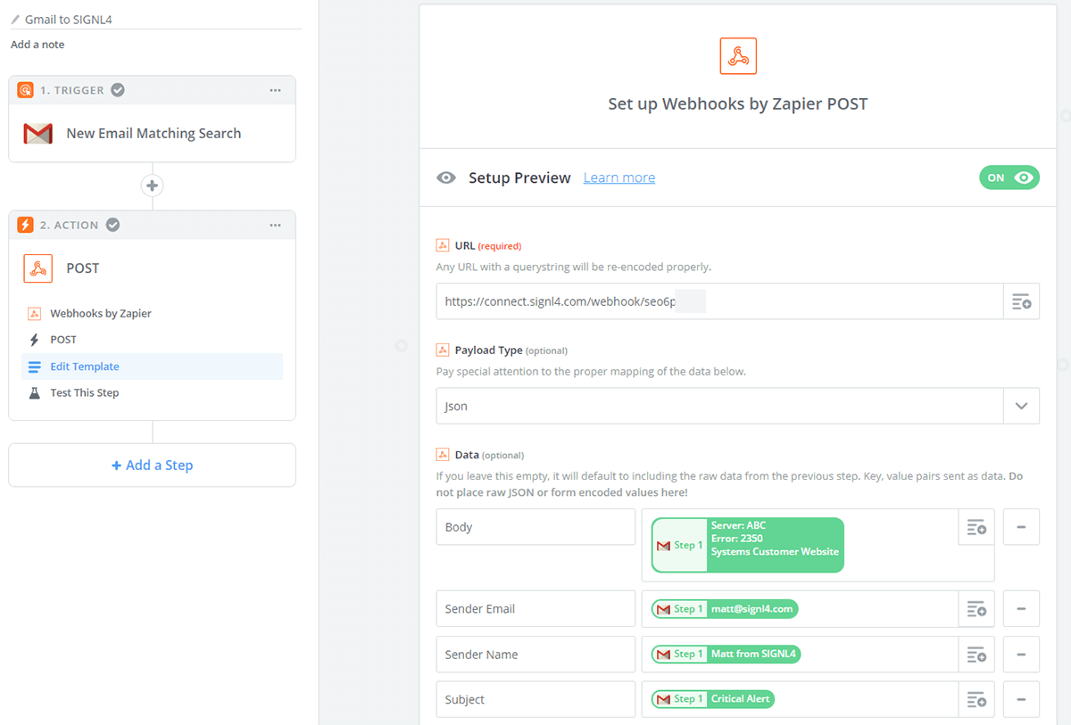This screenshot has width=1071, height=725.
Task: Click the Critical Alert value pill
Action: pyautogui.click(x=713, y=699)
